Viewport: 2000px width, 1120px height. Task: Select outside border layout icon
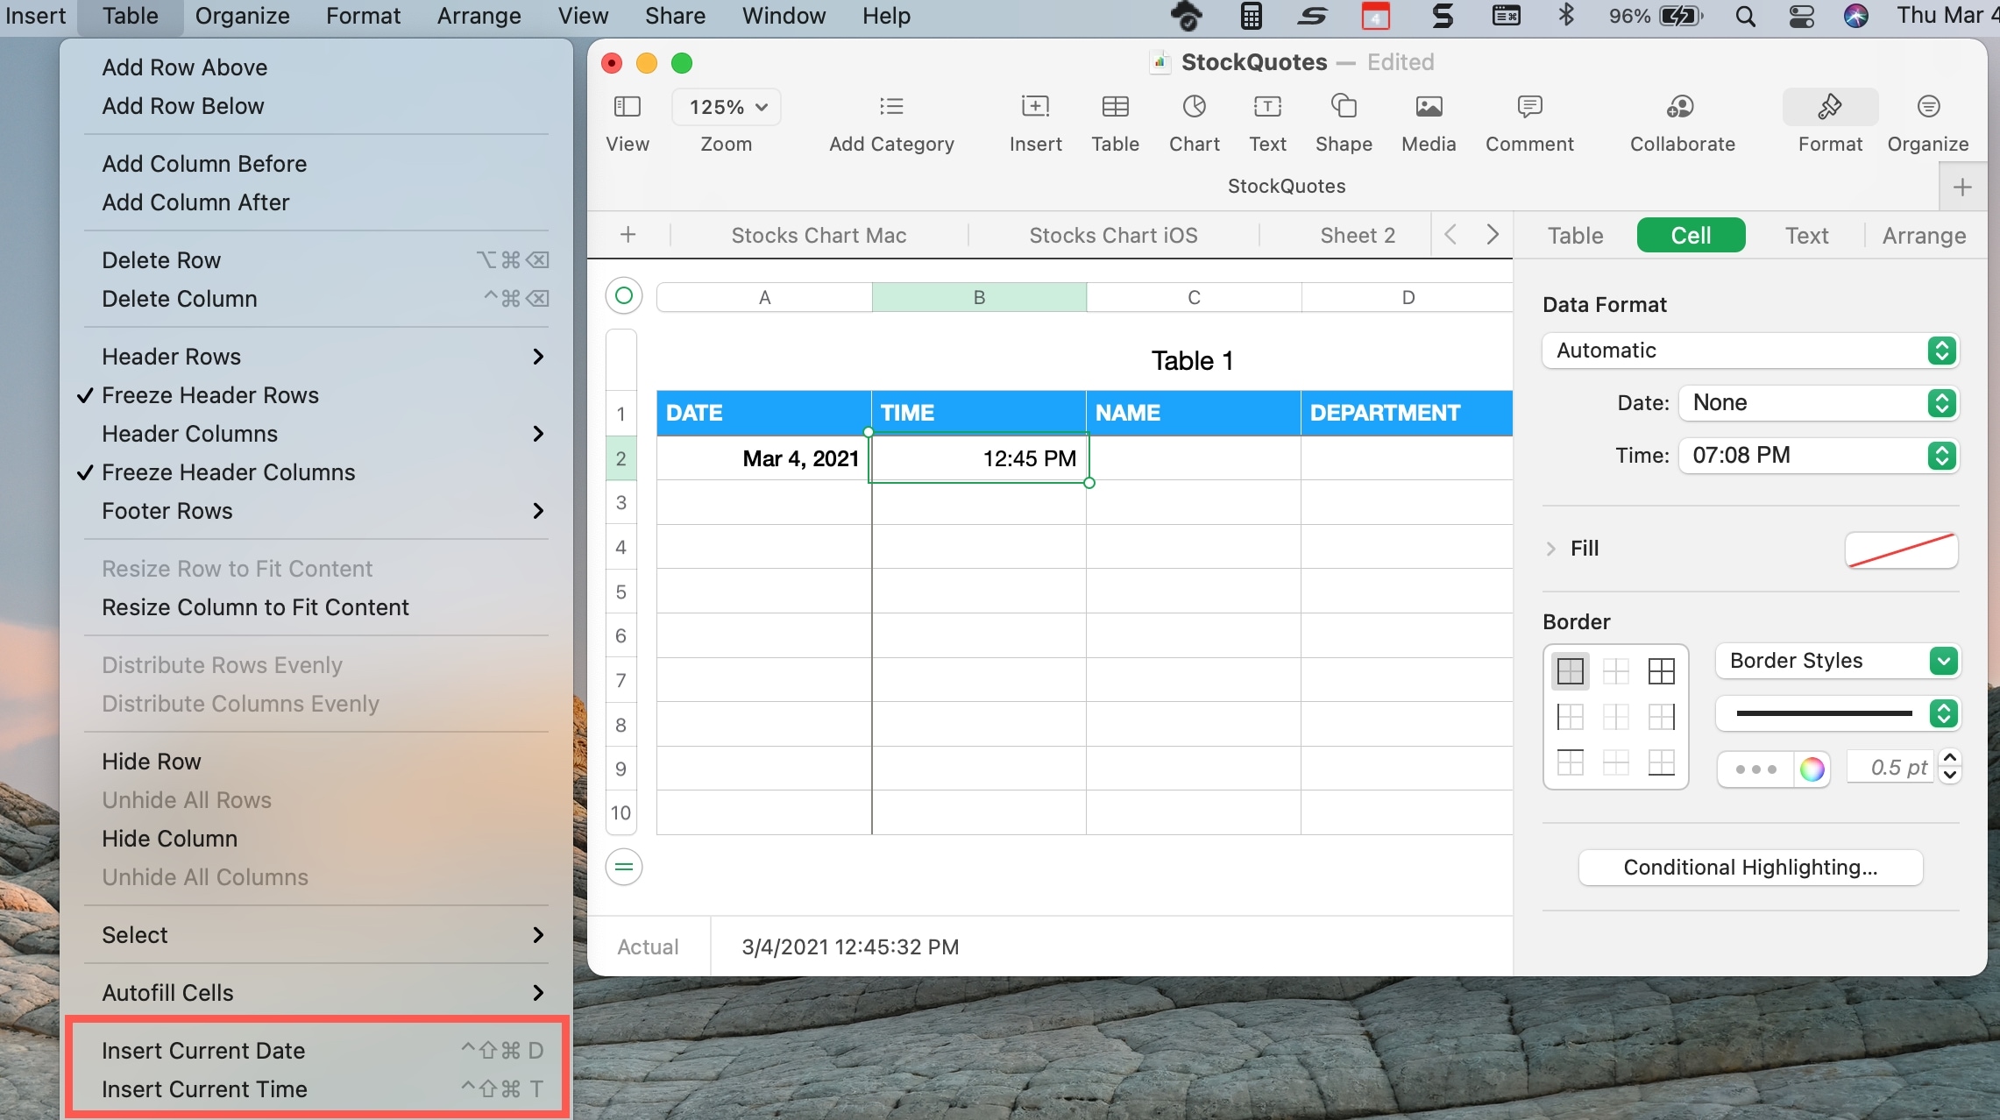point(1570,672)
